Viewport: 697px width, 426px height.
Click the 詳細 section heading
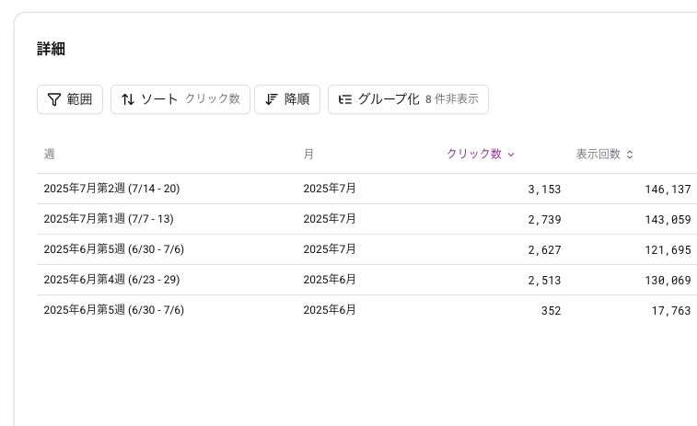pyautogui.click(x=52, y=49)
